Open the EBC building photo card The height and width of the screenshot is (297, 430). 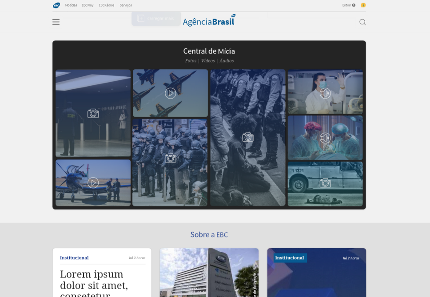click(x=209, y=273)
